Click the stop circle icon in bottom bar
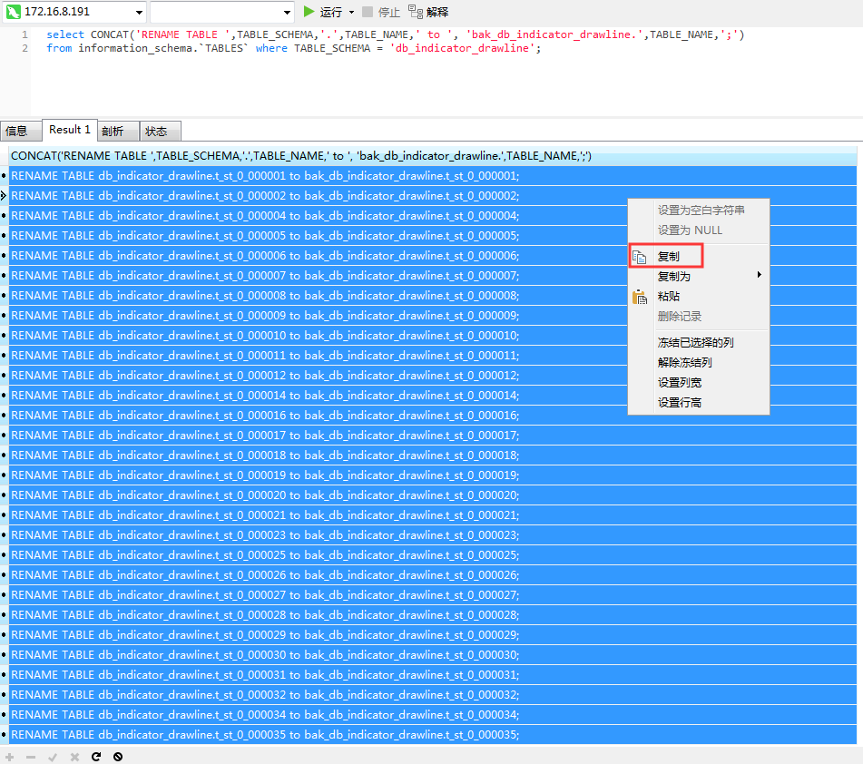 click(118, 757)
